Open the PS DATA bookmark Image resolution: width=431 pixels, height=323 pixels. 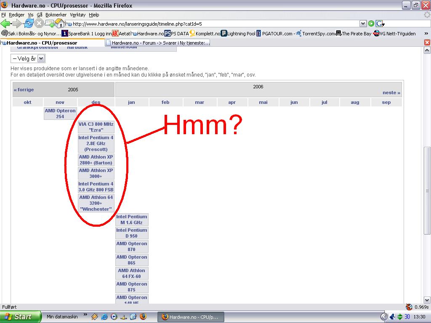(x=176, y=34)
